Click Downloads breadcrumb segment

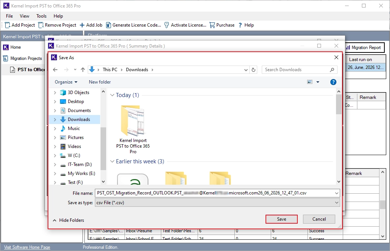point(137,70)
